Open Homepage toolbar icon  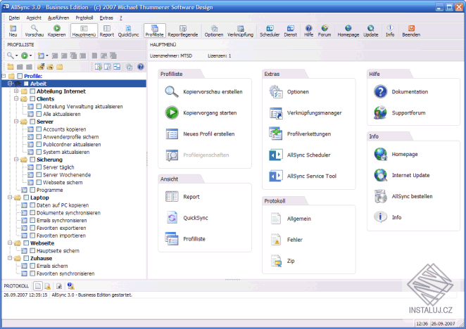[x=348, y=31]
